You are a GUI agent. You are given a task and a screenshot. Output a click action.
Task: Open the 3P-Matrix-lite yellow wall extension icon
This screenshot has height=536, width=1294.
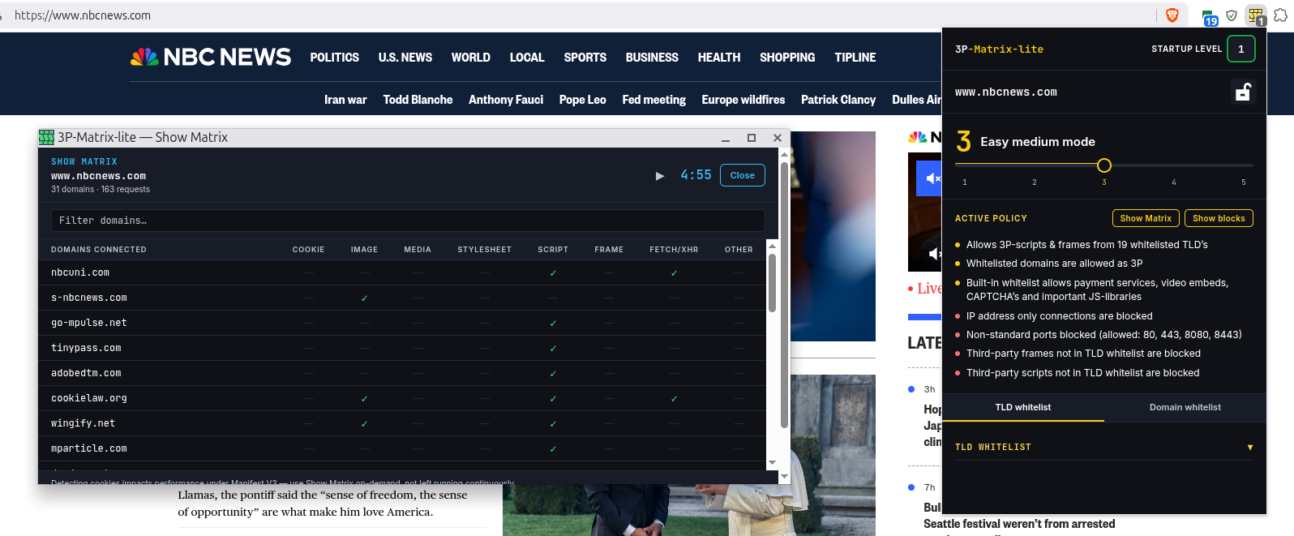(x=1256, y=15)
